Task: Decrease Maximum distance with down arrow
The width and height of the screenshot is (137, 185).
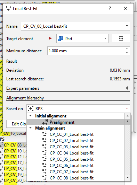Action: pyautogui.click(x=127, y=53)
